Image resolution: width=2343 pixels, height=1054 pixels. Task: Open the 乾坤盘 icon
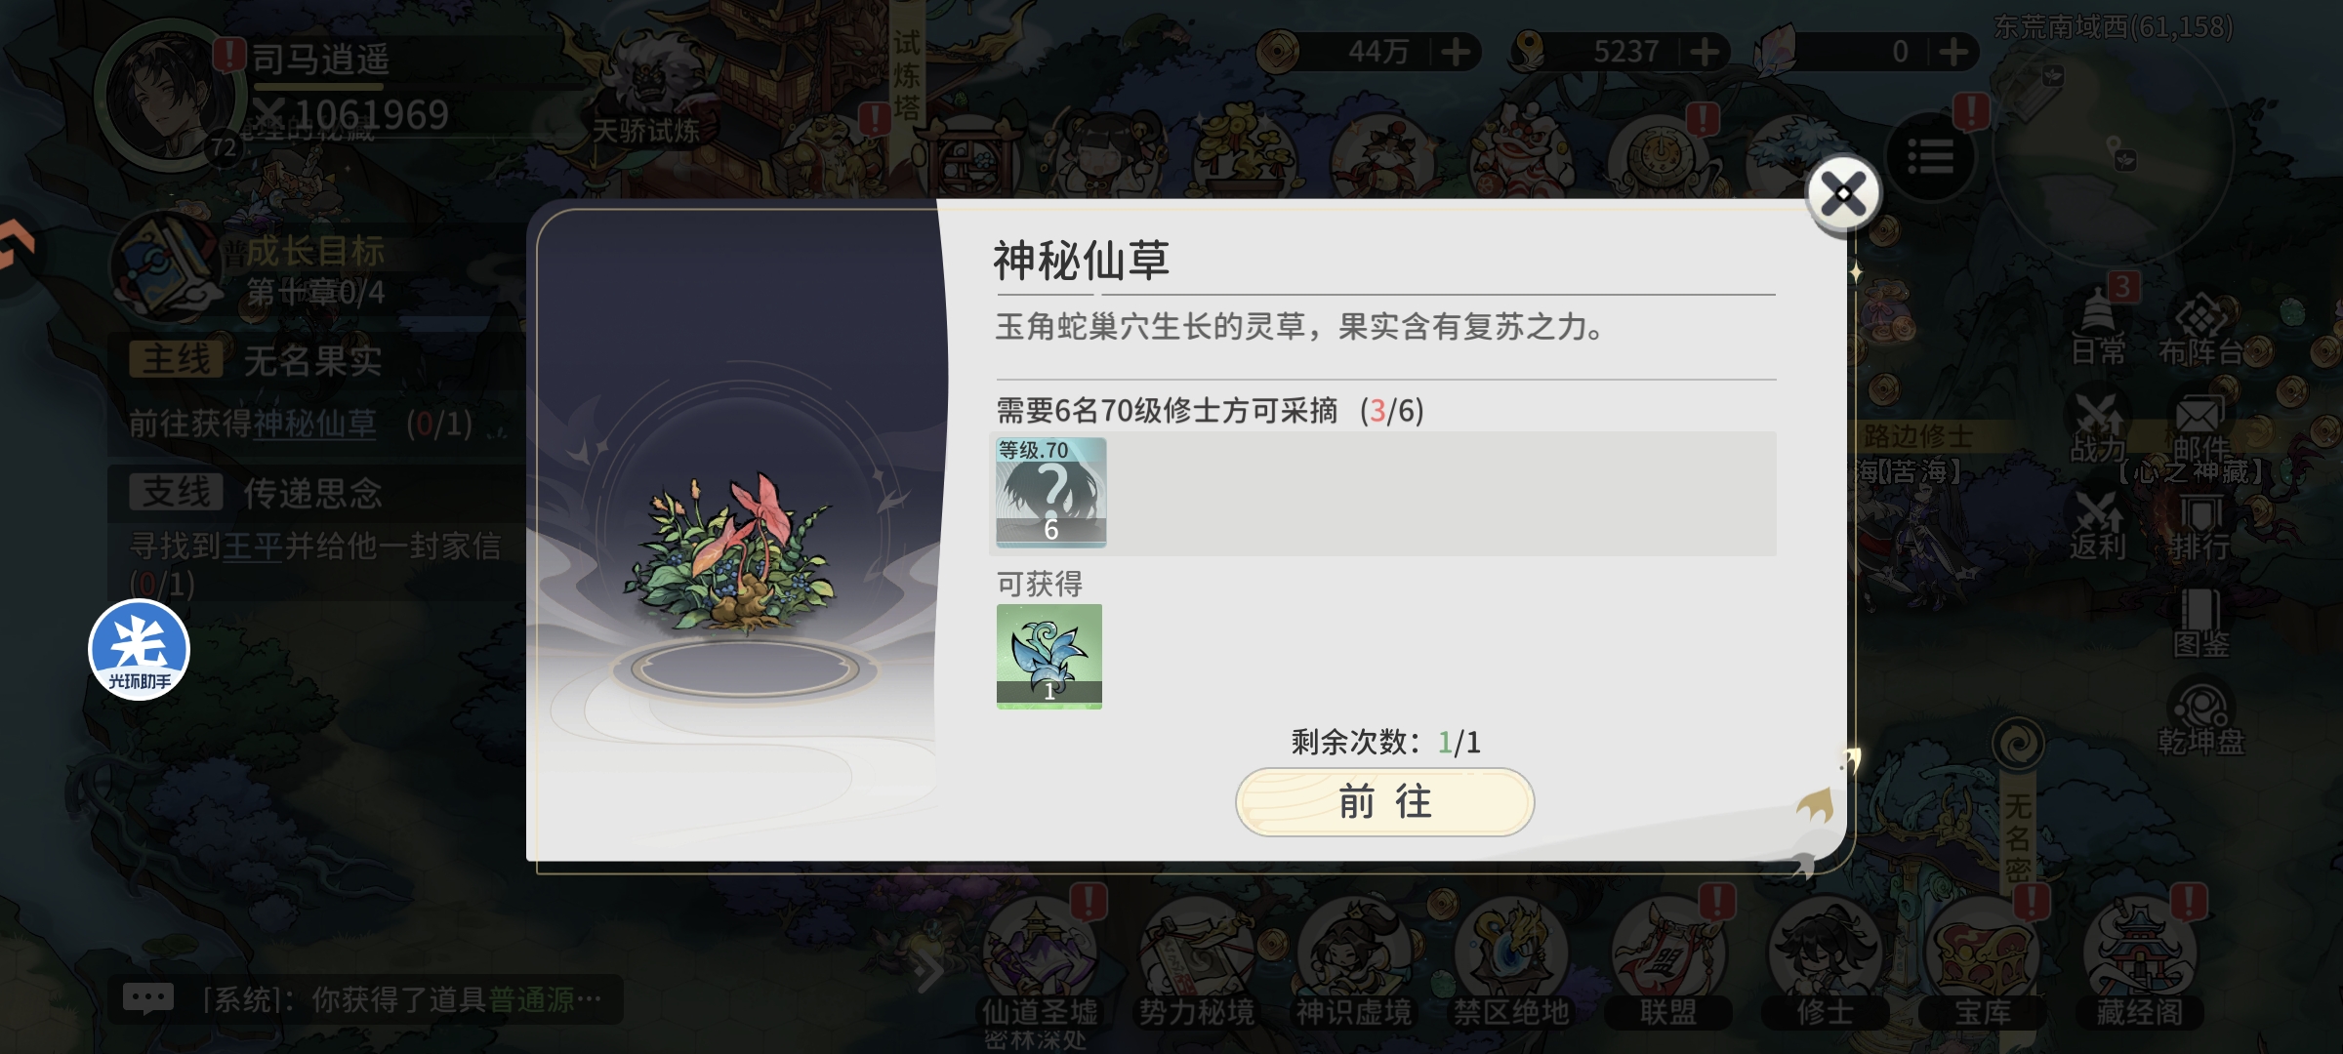(x=2201, y=720)
